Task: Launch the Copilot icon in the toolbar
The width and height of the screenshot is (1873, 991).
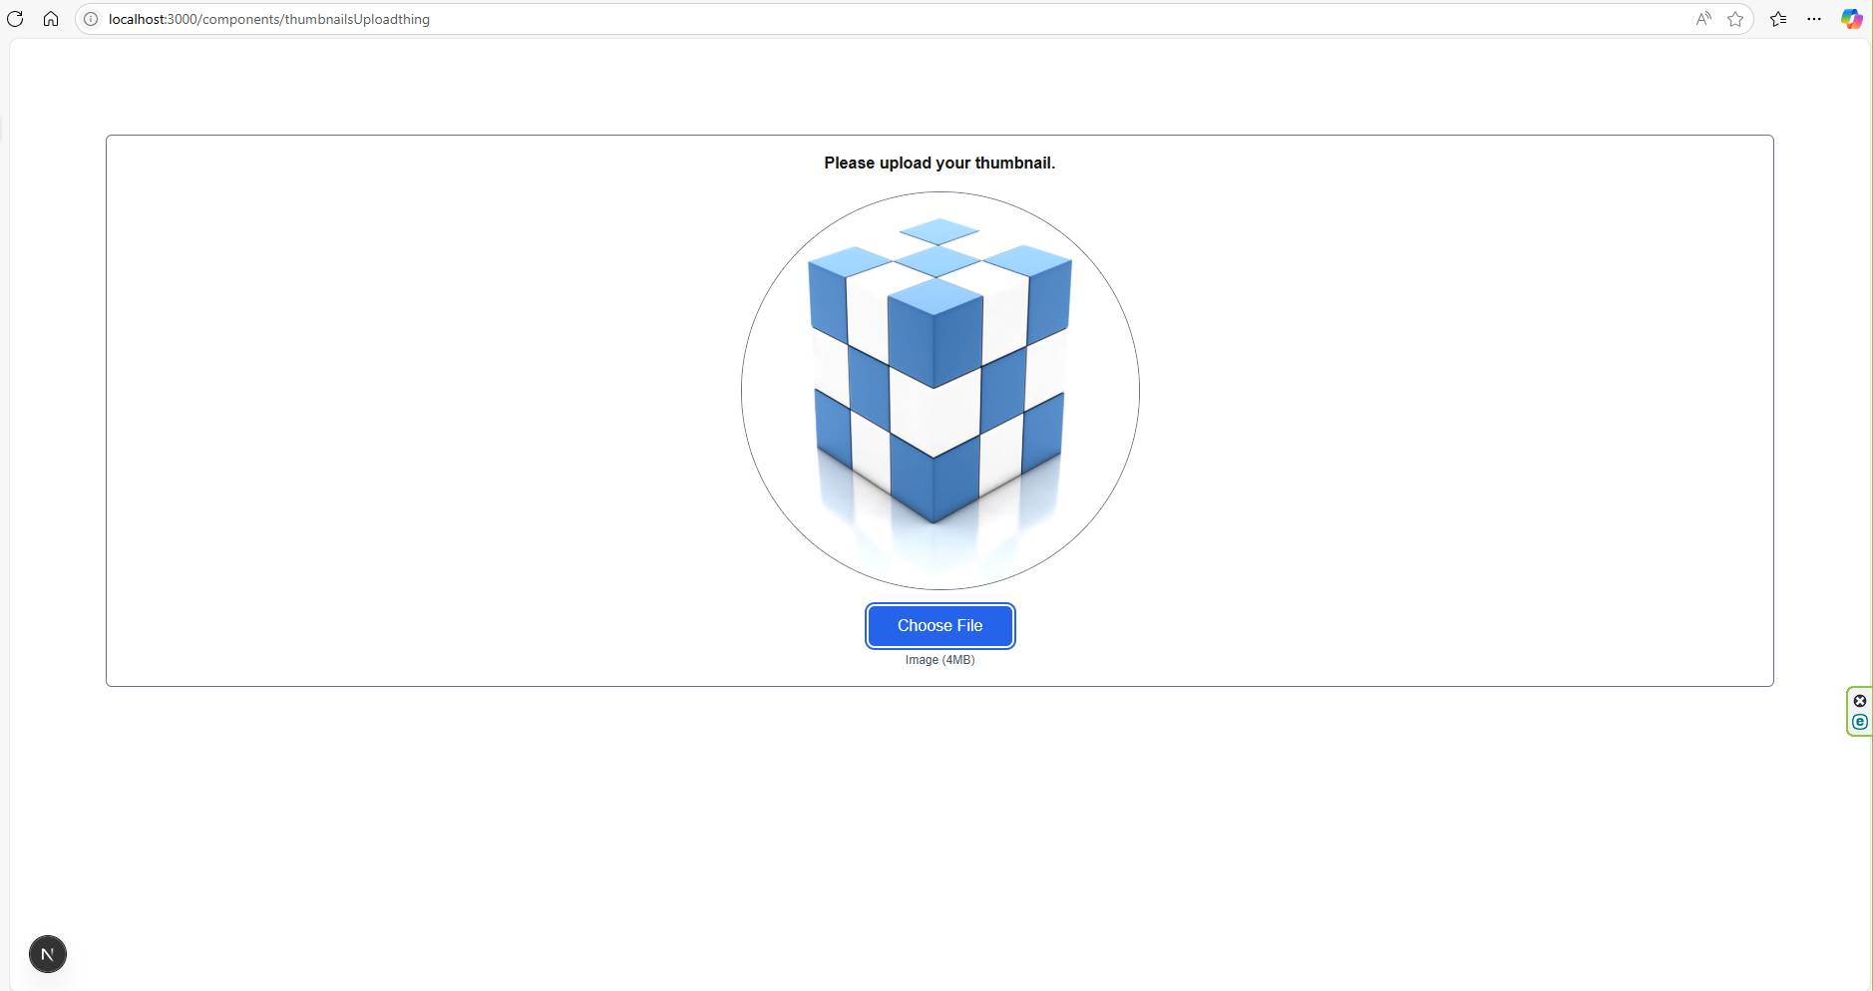Action: (1851, 19)
